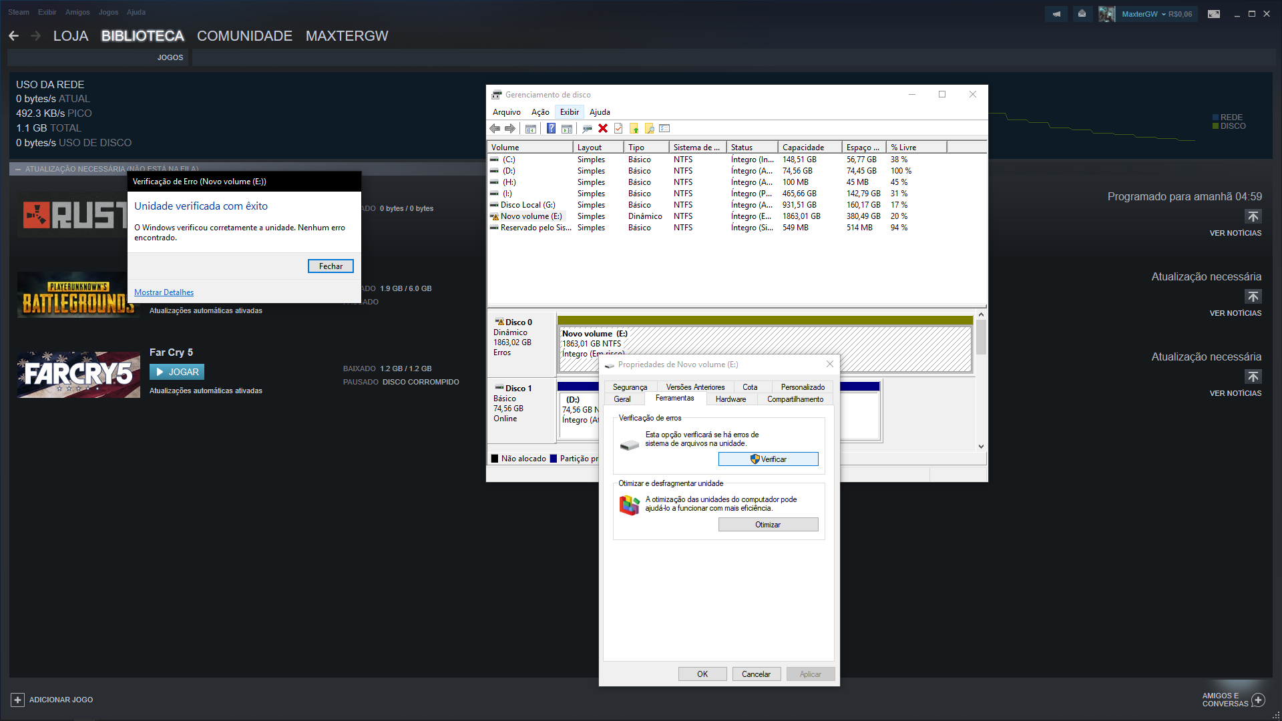Screen dimensions: 1282x721
Task: Click JOGAR for Far Cry 5
Action: click(177, 372)
